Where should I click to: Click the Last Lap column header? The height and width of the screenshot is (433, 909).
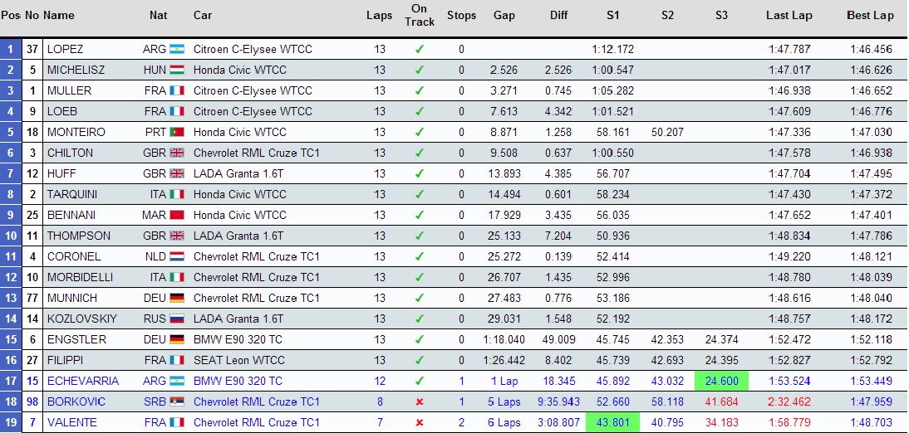pos(789,16)
